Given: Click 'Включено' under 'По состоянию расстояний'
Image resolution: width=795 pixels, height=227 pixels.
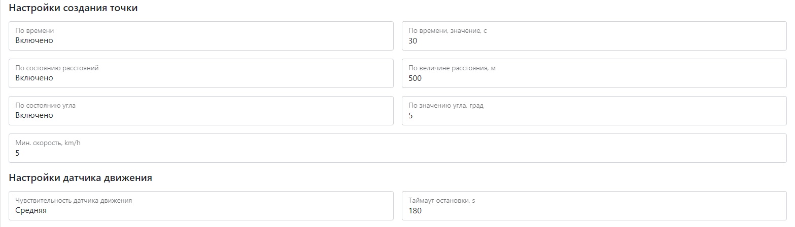Looking at the screenshot, I should 34,78.
